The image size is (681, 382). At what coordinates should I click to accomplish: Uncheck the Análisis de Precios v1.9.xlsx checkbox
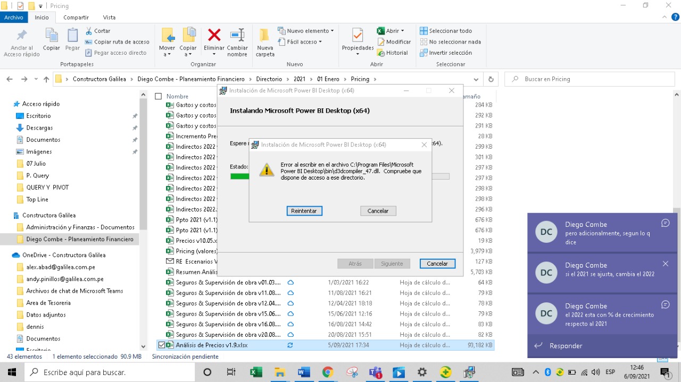[162, 345]
